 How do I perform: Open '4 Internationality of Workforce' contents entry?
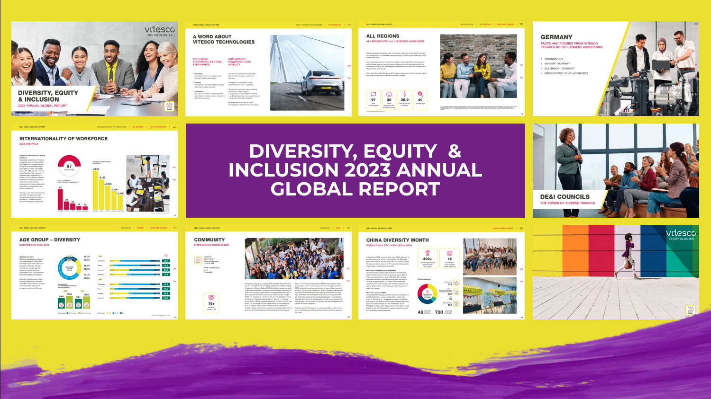565,73
